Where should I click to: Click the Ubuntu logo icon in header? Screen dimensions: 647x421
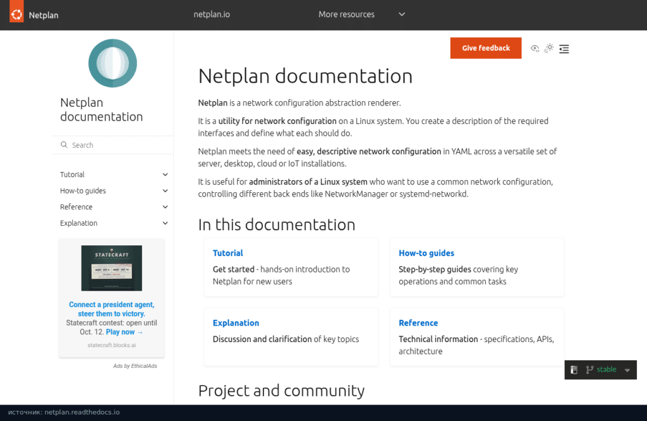pyautogui.click(x=16, y=11)
